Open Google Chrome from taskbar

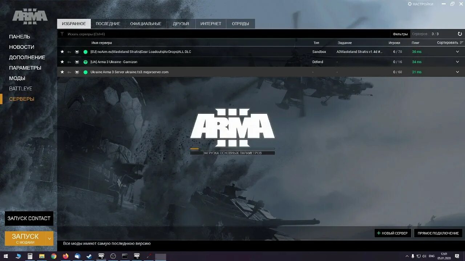pyautogui.click(x=54, y=256)
